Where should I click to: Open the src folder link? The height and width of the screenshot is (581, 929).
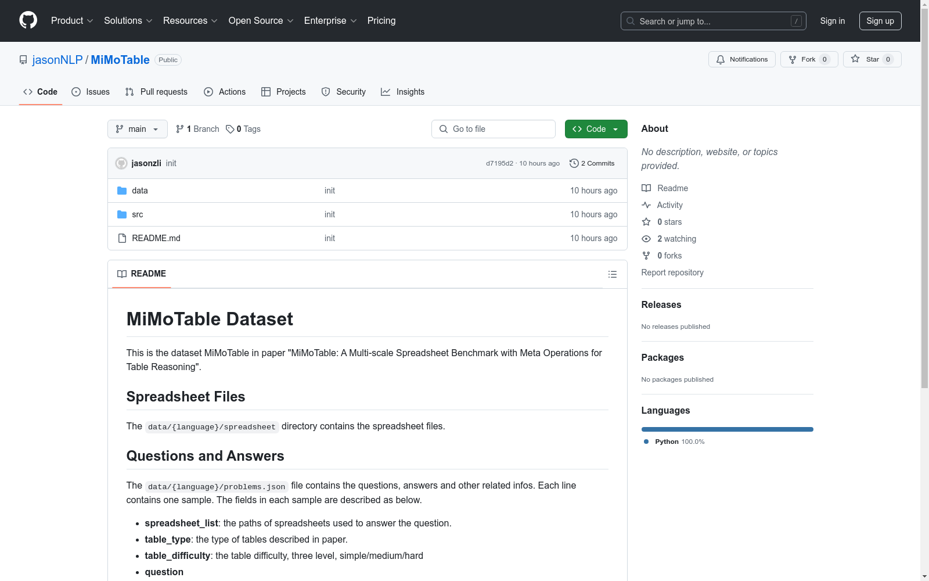[x=138, y=214]
